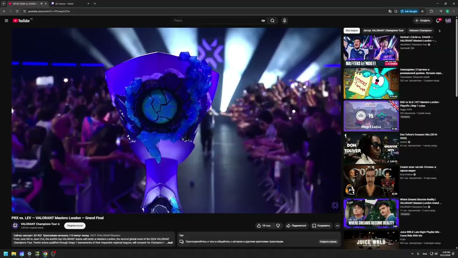The image size is (458, 258).
Task: Close the relaxis Twitch tab
Action: click(88, 4)
